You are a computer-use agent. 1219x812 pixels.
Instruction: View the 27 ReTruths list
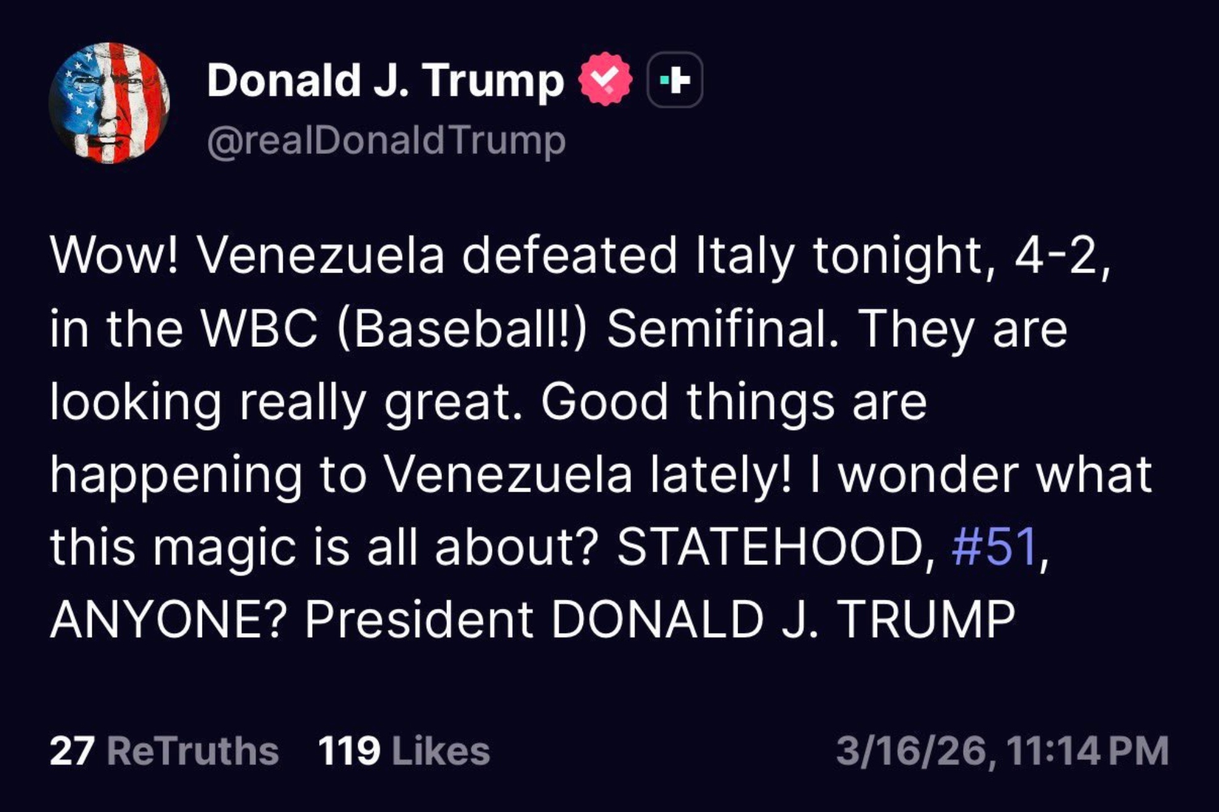[164, 751]
